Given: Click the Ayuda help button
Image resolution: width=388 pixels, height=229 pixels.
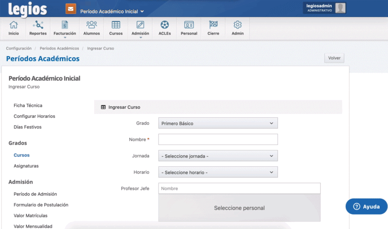Looking at the screenshot, I should coord(366,206).
